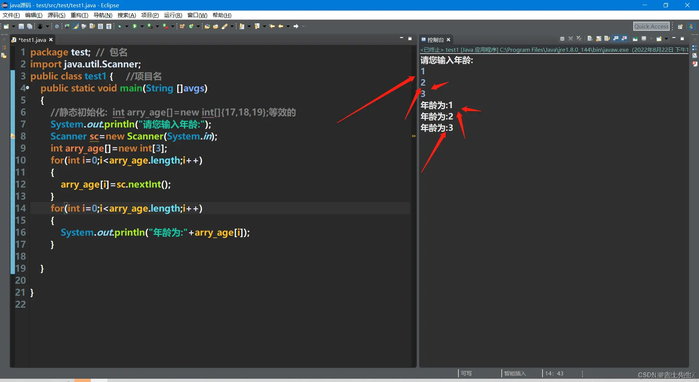The width and height of the screenshot is (699, 382).
Task: Switch to the Java perspective icon
Action: click(x=691, y=27)
